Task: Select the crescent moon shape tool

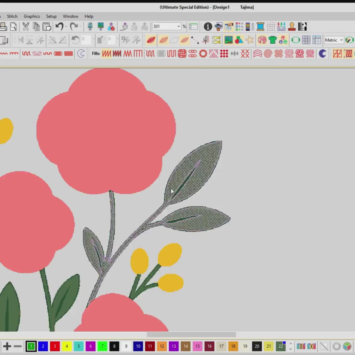Action: coord(322,54)
